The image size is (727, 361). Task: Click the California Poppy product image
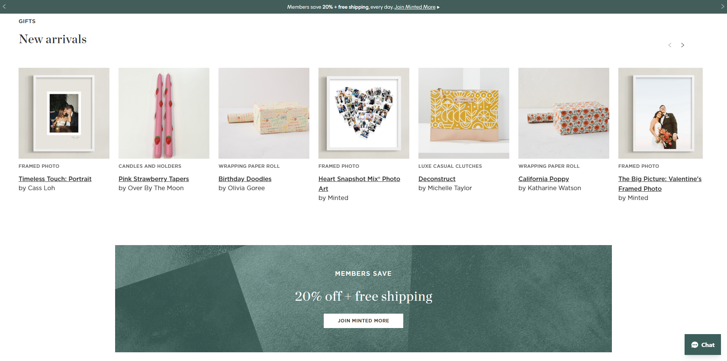[x=563, y=113]
